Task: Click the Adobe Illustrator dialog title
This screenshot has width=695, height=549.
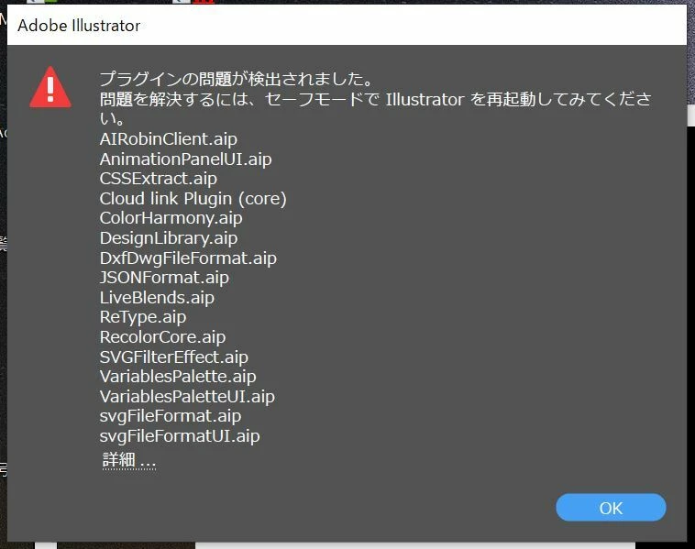Action: pos(79,26)
